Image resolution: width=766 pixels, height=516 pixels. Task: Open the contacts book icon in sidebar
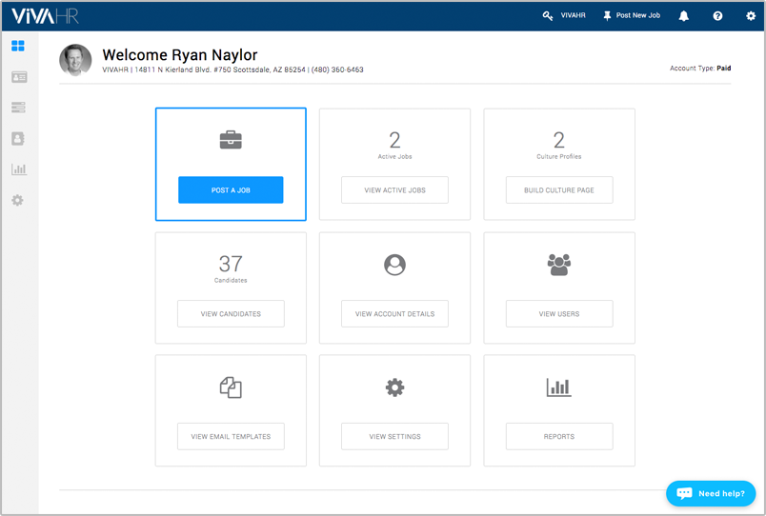click(x=18, y=139)
